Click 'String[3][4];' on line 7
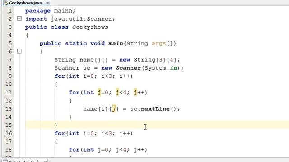Screen dimensions: 289x162 point(157,60)
